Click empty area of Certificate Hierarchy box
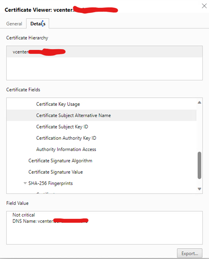The image size is (209, 259). coord(104,69)
